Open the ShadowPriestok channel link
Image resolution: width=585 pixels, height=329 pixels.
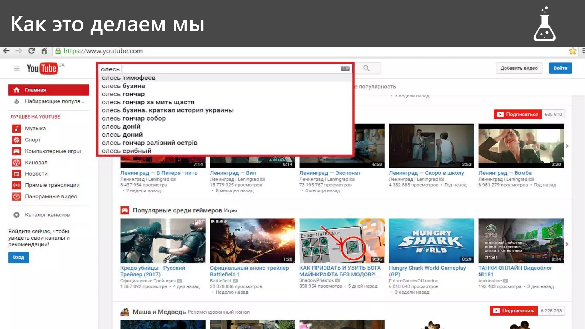[316, 280]
